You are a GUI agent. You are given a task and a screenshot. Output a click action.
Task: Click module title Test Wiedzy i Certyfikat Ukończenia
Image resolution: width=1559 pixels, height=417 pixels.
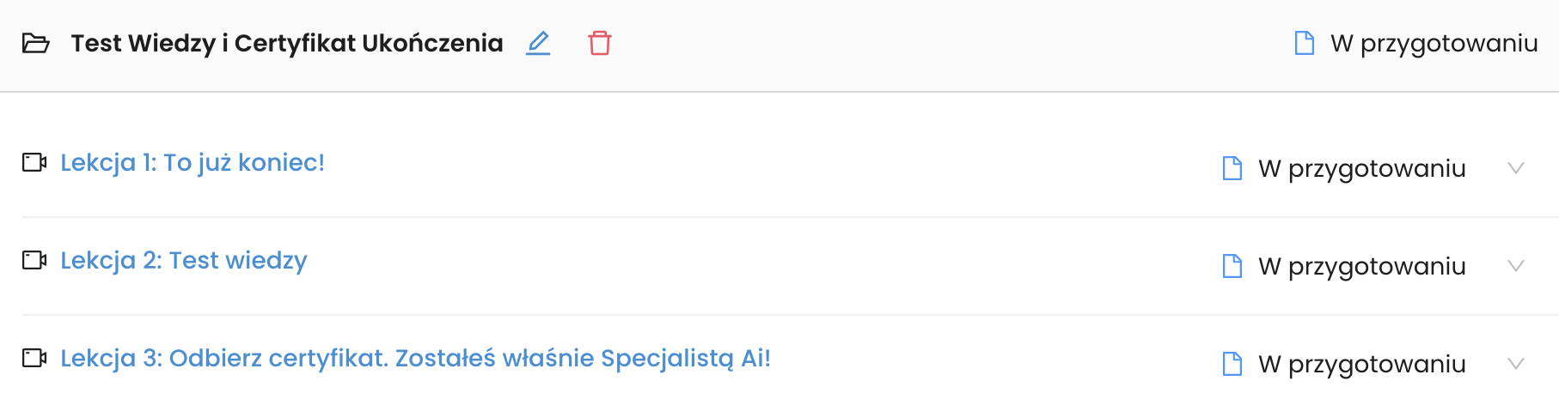tap(287, 43)
